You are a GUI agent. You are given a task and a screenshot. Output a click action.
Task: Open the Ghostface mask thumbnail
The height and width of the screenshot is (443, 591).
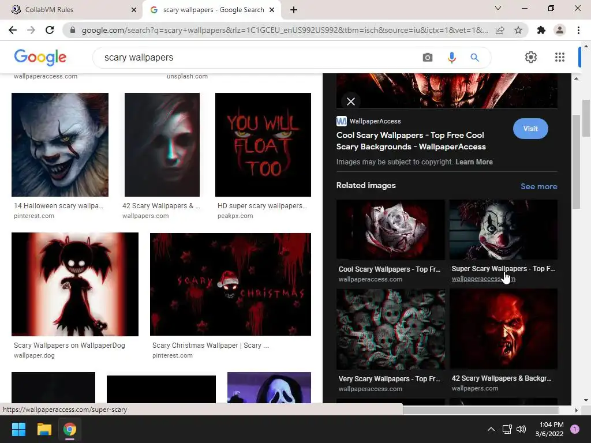pos(269,388)
